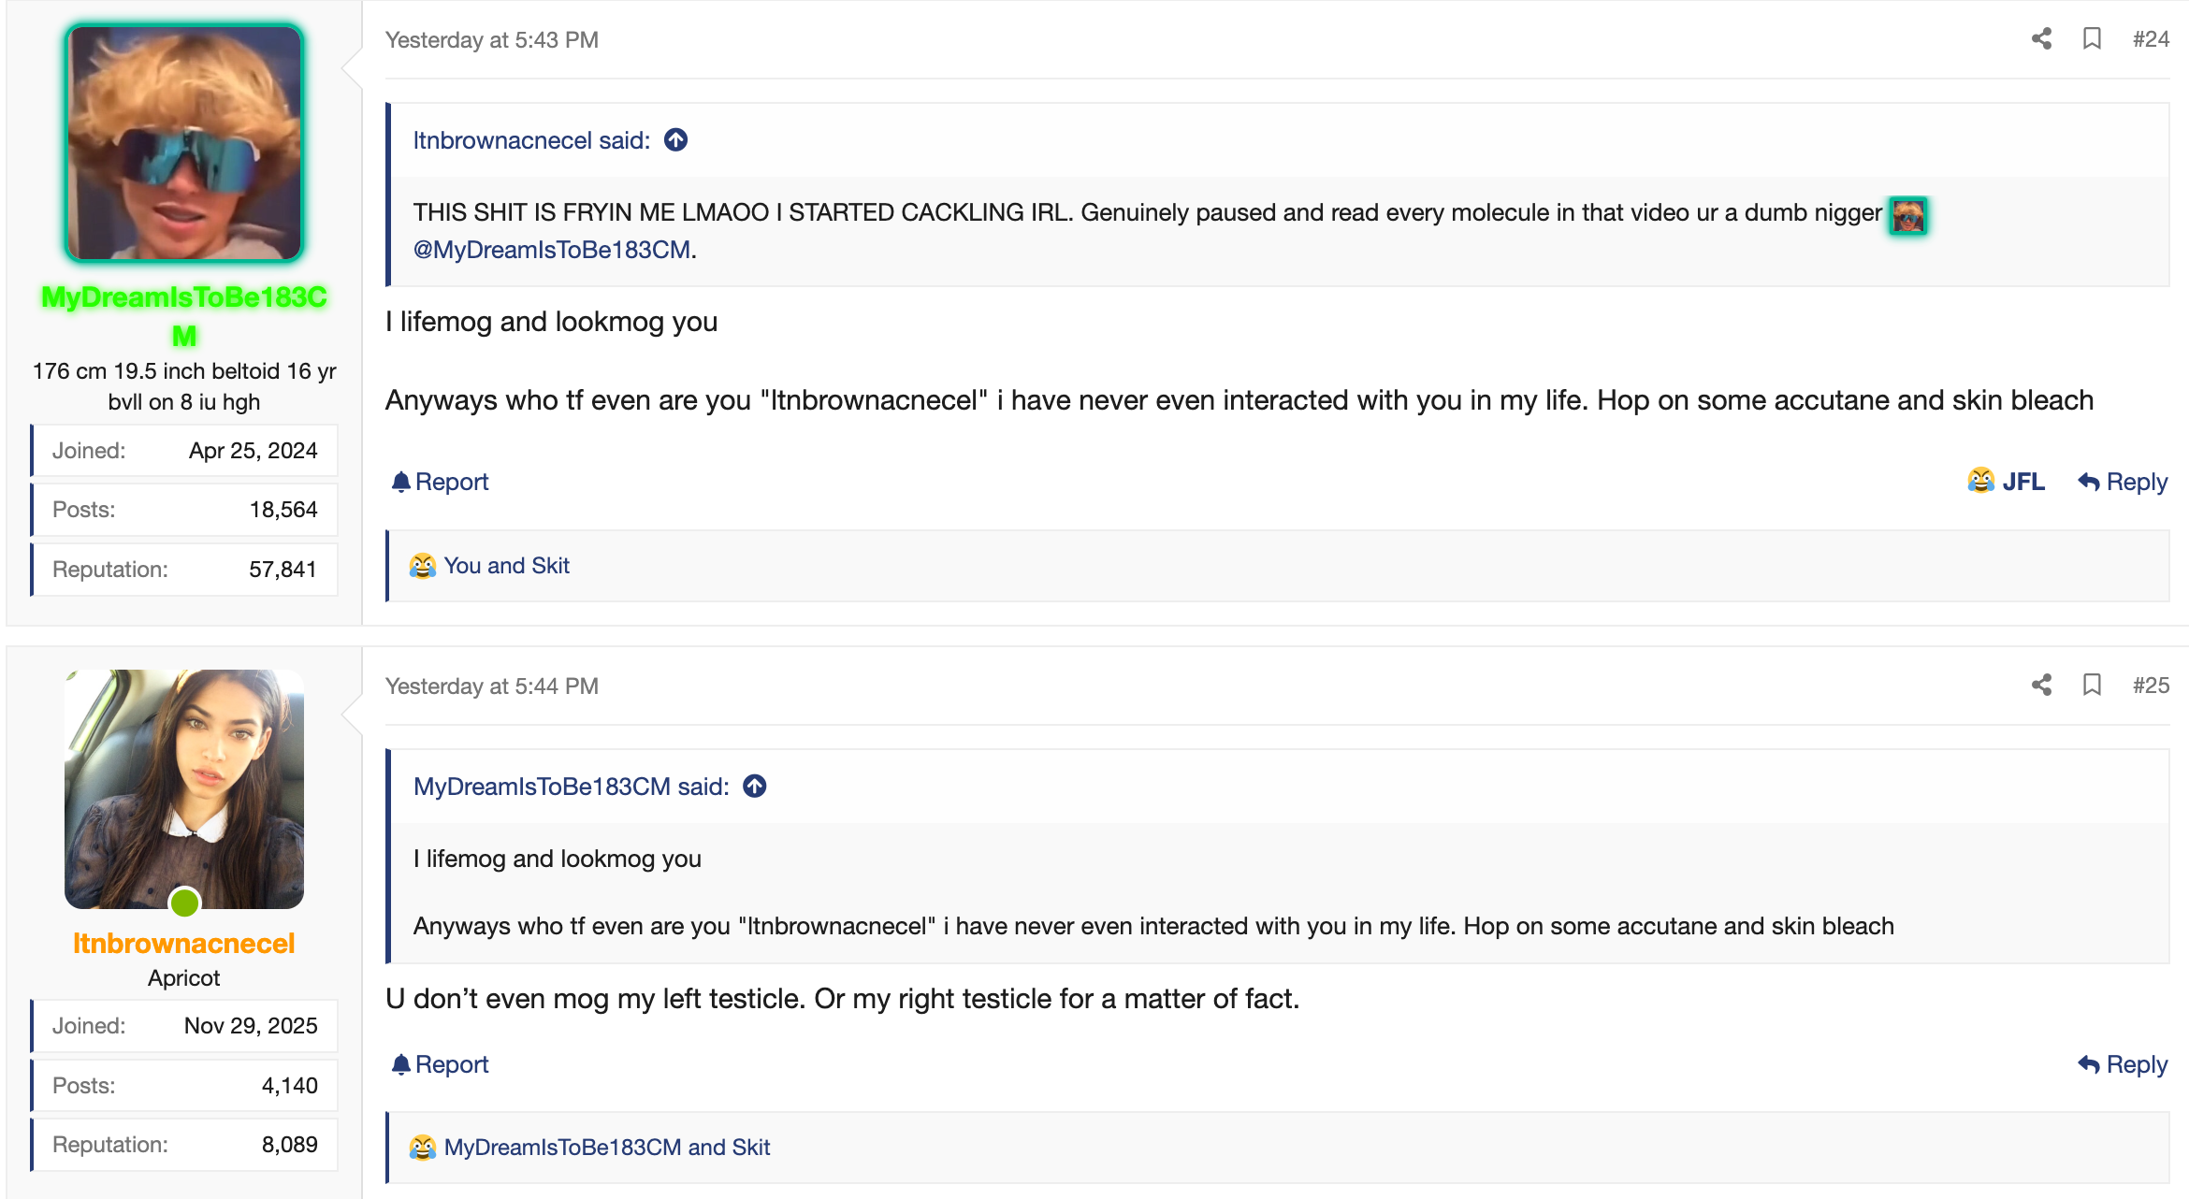Image resolution: width=2189 pixels, height=1199 pixels.
Task: Open MyDreamIsToBe183CM avatar with sunglasses
Action: tap(184, 142)
